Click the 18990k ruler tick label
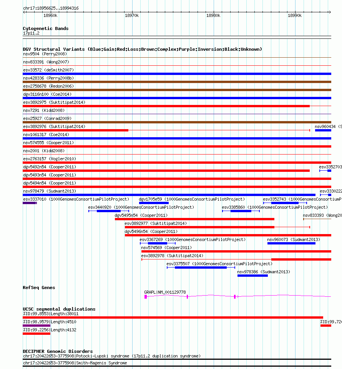 (295, 15)
